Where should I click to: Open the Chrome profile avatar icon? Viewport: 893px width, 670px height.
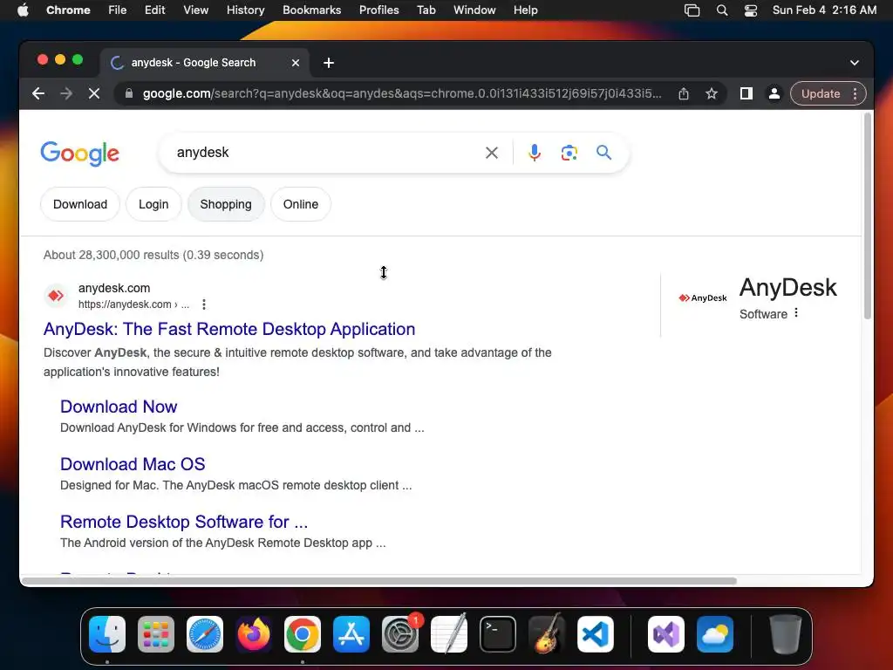pyautogui.click(x=774, y=93)
